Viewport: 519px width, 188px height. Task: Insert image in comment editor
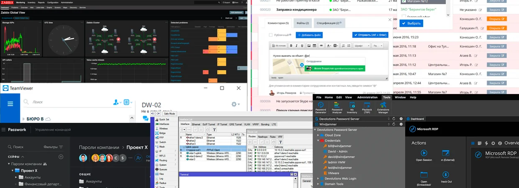(309, 46)
